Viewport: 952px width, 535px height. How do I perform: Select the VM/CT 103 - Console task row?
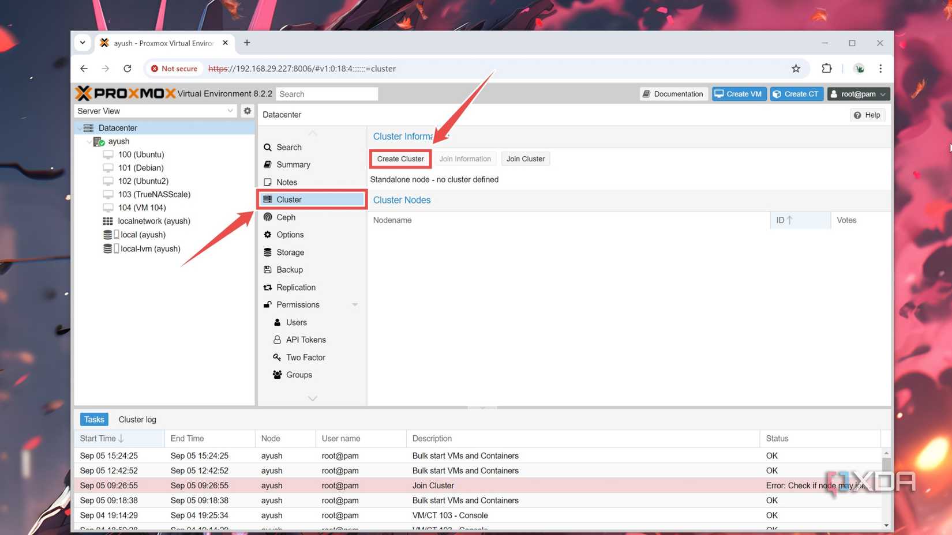click(x=478, y=515)
